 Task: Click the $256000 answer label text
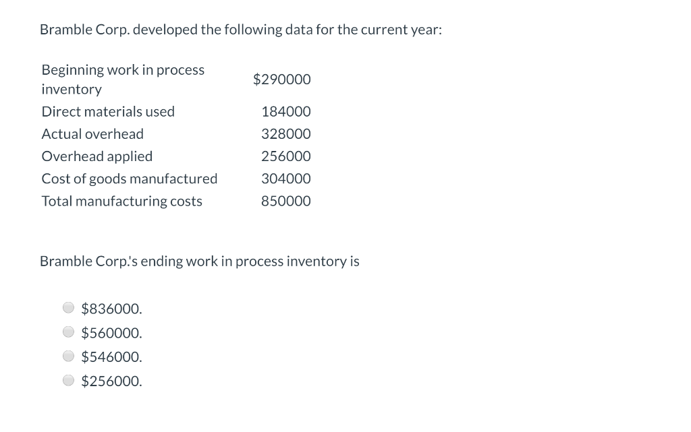tap(111, 381)
